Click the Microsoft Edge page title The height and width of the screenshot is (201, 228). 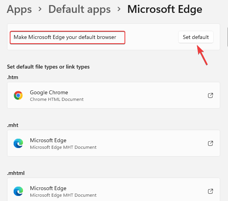tap(165, 9)
